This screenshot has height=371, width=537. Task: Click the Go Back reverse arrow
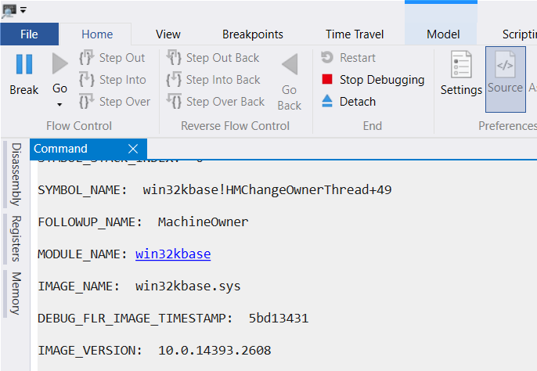click(289, 64)
